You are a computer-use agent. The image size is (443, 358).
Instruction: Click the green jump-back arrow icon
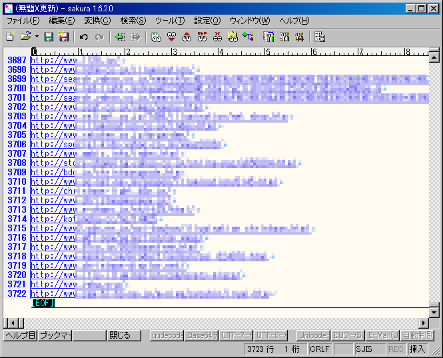(x=120, y=37)
